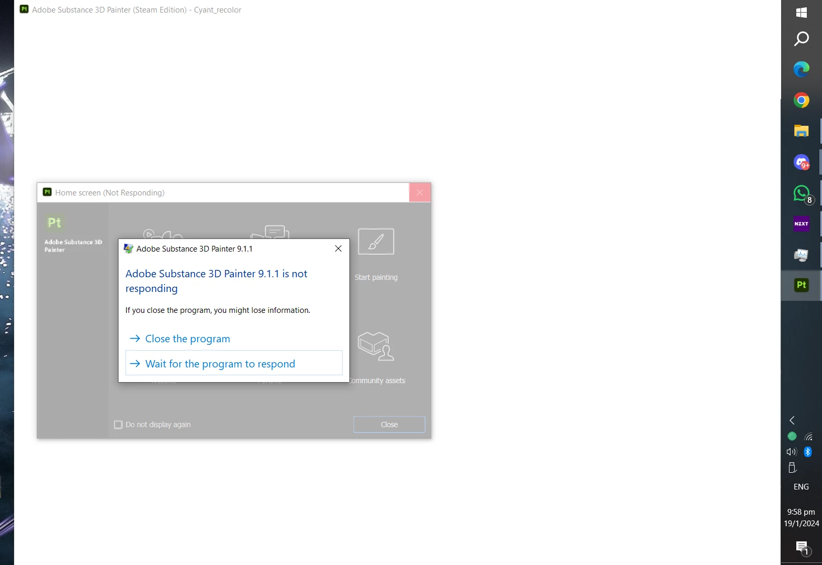Choose 'Wait for the program to respond'

tap(233, 363)
